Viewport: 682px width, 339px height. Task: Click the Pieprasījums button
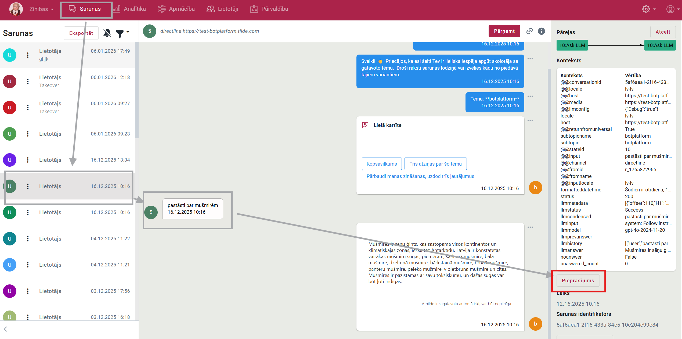coord(578,280)
